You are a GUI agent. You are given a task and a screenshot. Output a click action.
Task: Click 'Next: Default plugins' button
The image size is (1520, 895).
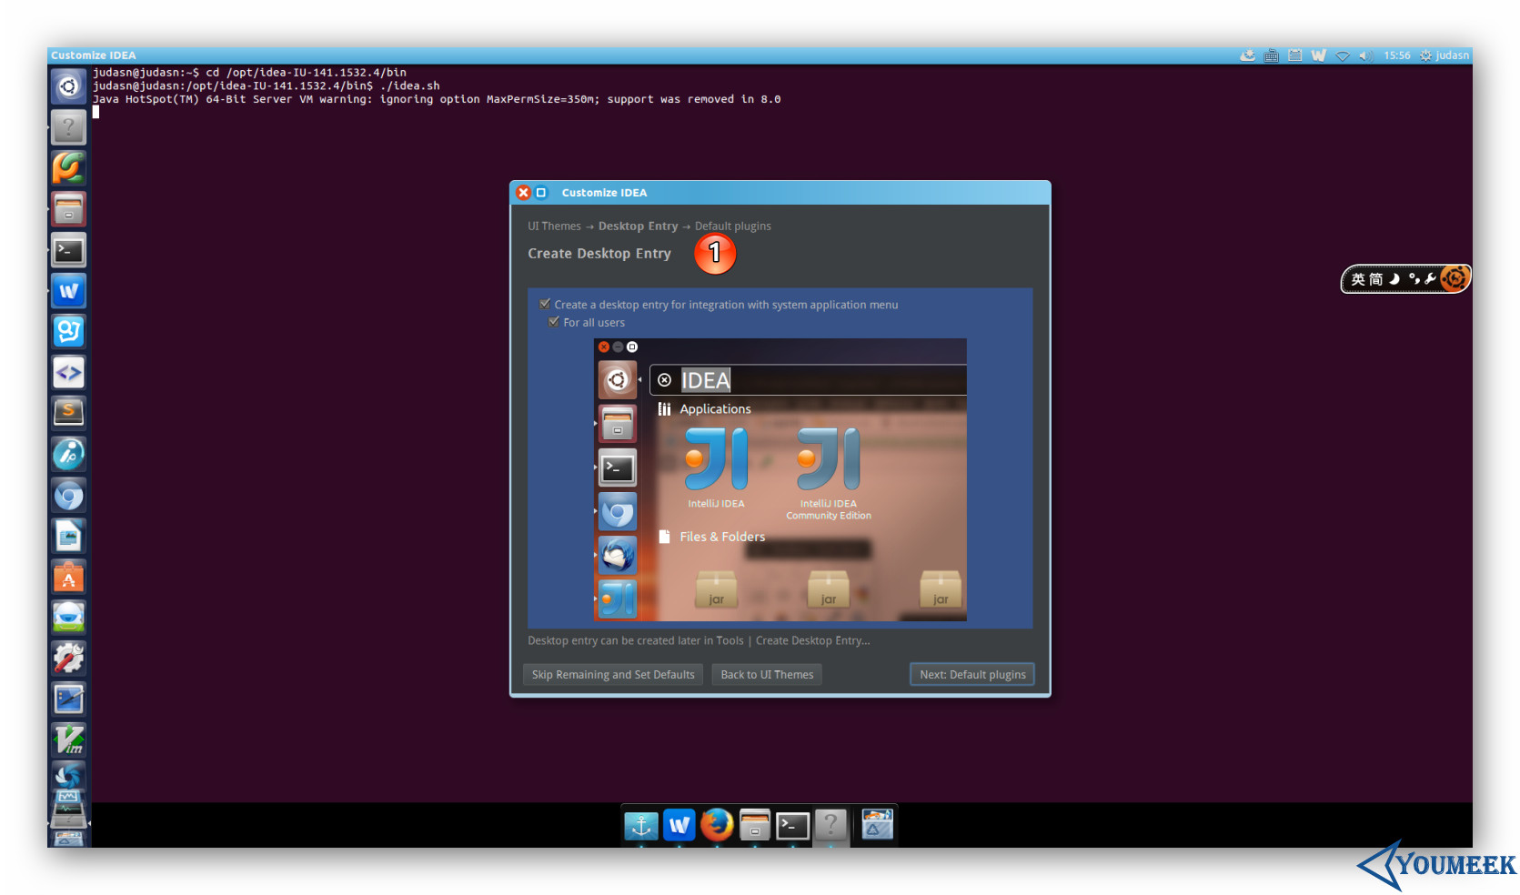pyautogui.click(x=971, y=674)
